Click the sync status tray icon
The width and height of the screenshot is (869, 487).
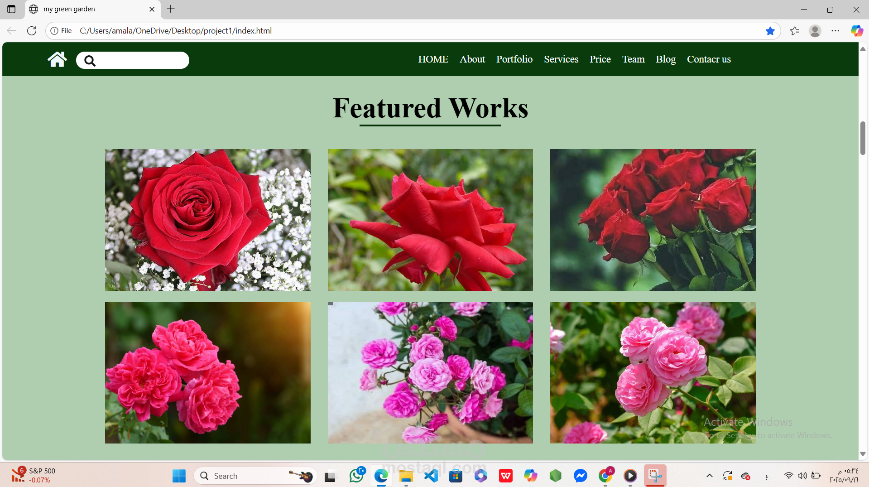pyautogui.click(x=728, y=476)
